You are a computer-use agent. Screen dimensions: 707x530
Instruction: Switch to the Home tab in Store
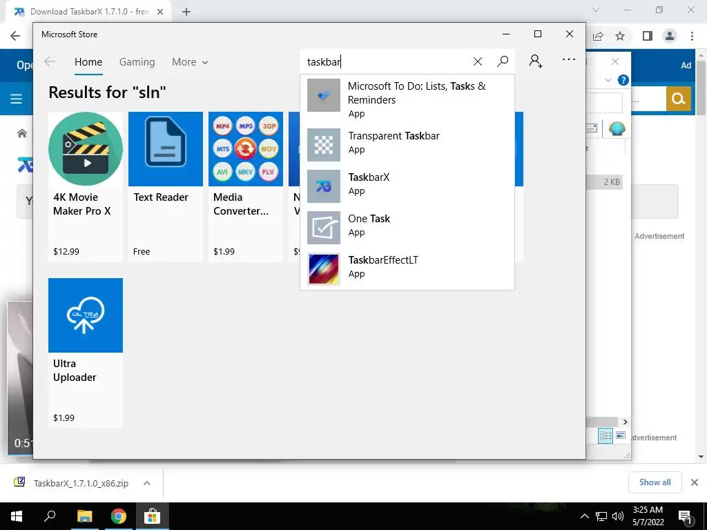click(x=88, y=62)
